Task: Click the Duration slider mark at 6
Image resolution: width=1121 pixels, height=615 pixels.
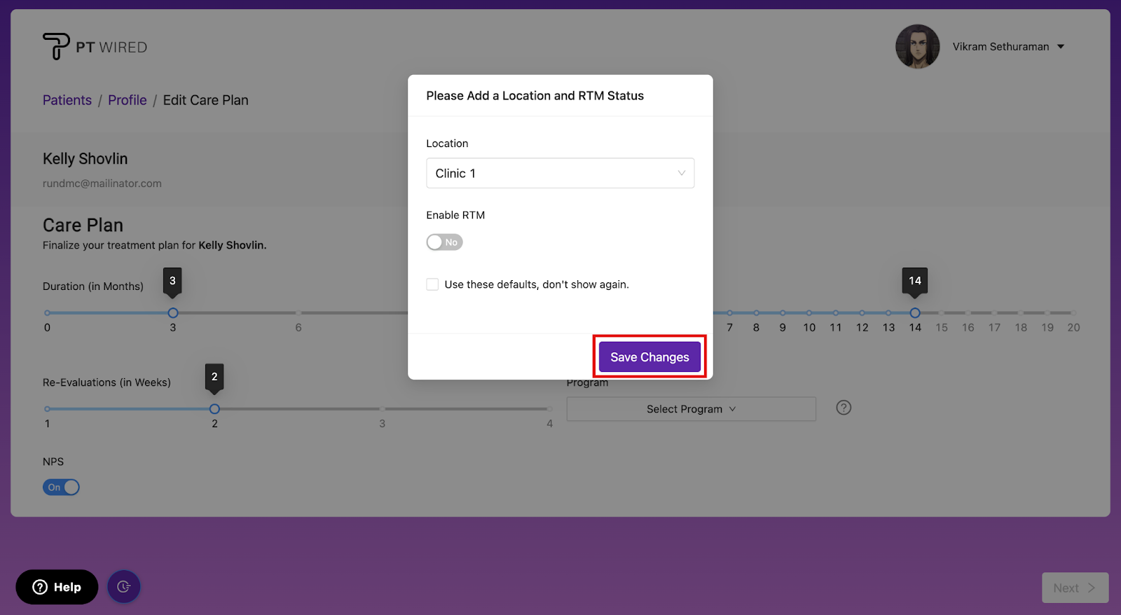Action: (x=298, y=313)
